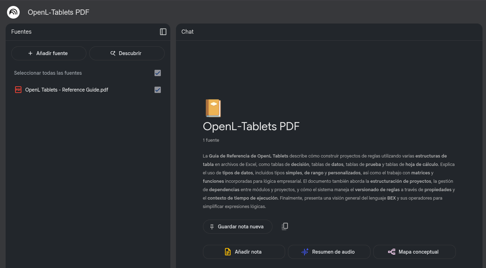Click the PDF file icon for OpenL Tablets
The height and width of the screenshot is (268, 486).
[x=18, y=90]
